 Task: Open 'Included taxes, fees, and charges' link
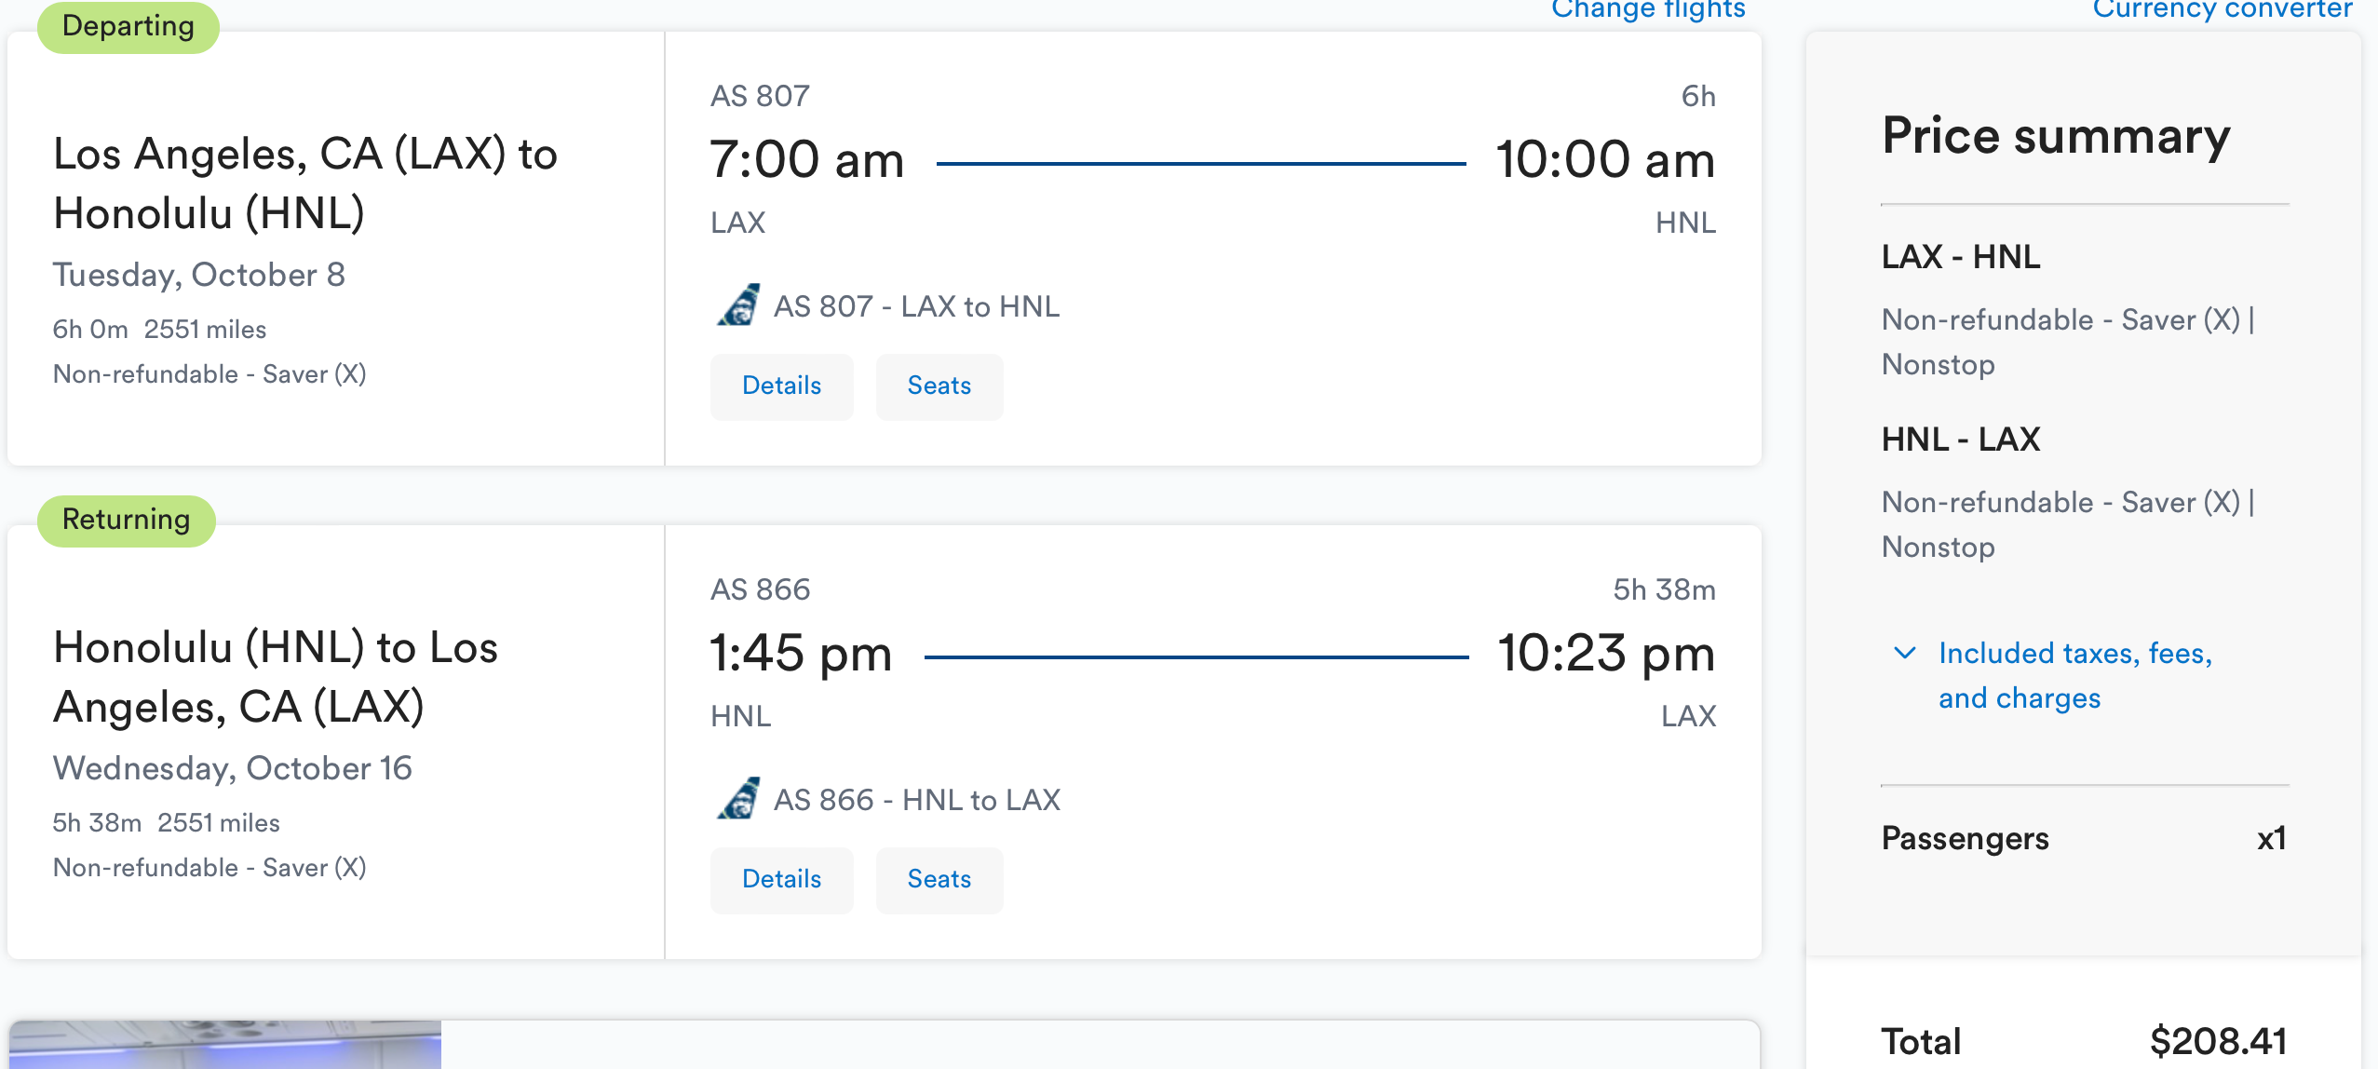[x=2074, y=675]
